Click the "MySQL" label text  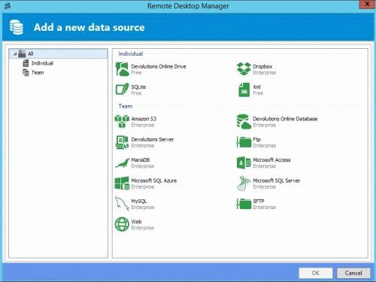pos(139,201)
